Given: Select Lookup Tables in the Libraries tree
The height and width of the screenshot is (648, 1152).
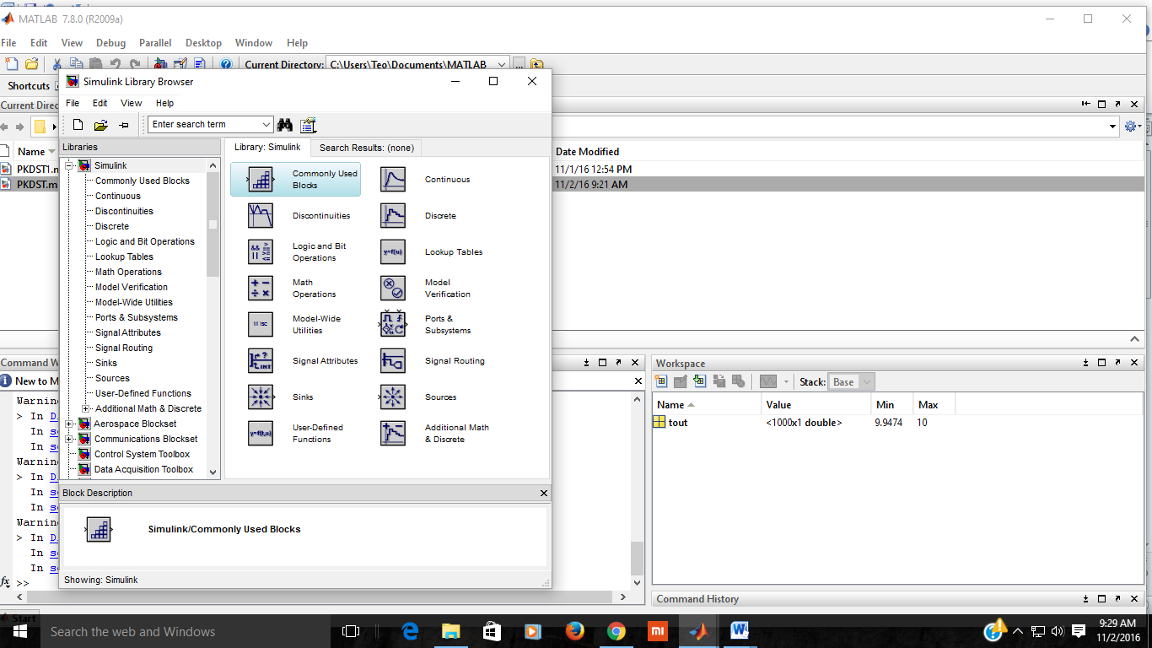Looking at the screenshot, I should click(124, 256).
